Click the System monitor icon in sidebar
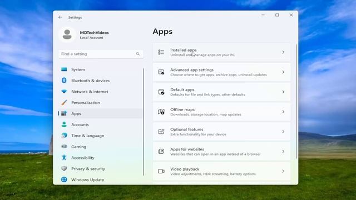 (64, 69)
